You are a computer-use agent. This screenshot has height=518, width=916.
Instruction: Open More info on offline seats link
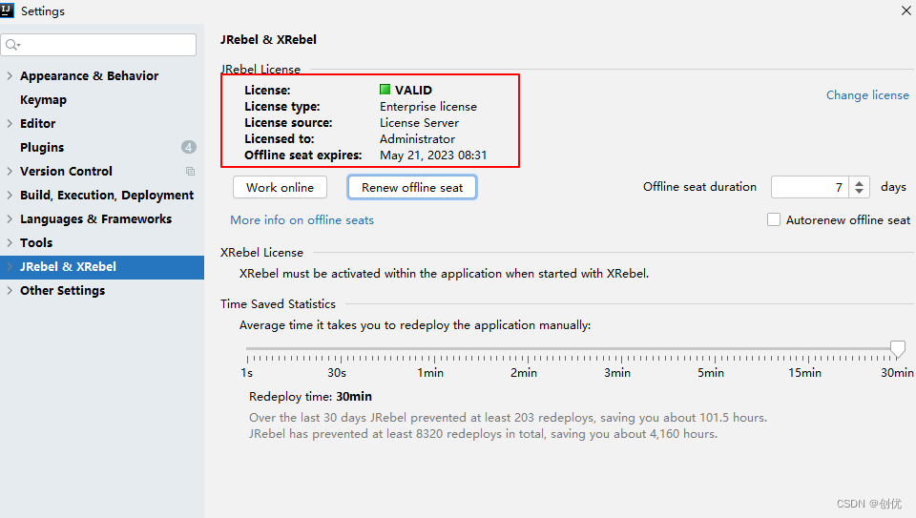pos(302,220)
